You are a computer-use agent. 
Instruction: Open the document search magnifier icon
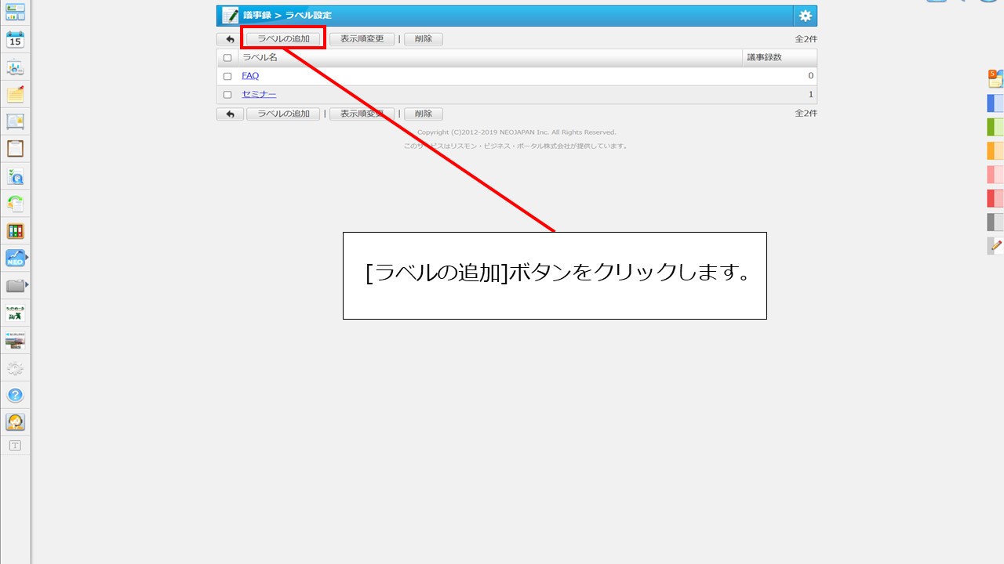[15, 176]
